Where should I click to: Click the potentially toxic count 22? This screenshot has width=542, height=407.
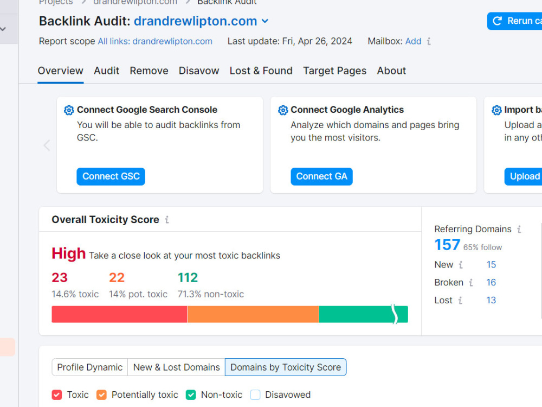pos(117,277)
